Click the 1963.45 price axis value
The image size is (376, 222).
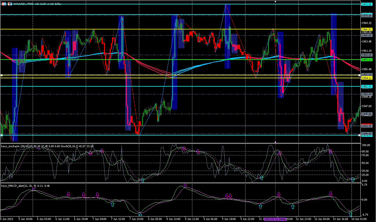point(367,41)
